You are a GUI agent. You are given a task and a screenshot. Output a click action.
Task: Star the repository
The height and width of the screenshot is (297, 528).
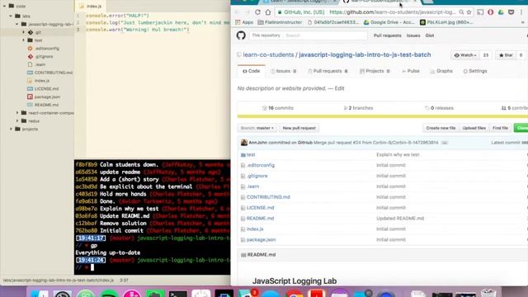coord(506,55)
